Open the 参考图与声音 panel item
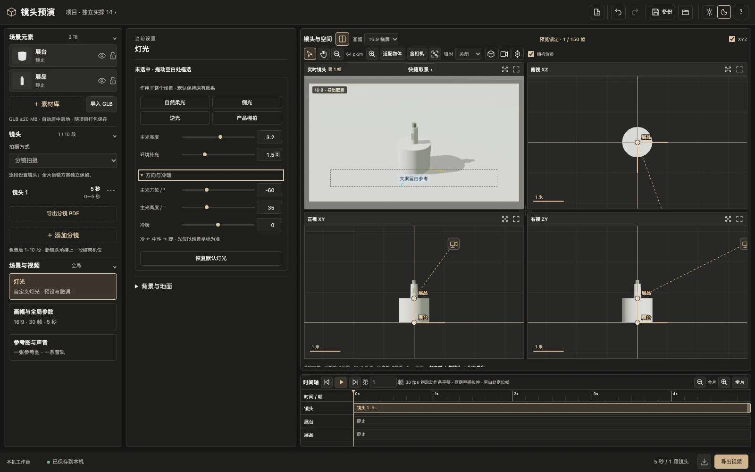Image resolution: width=755 pixels, height=472 pixels. click(x=63, y=347)
